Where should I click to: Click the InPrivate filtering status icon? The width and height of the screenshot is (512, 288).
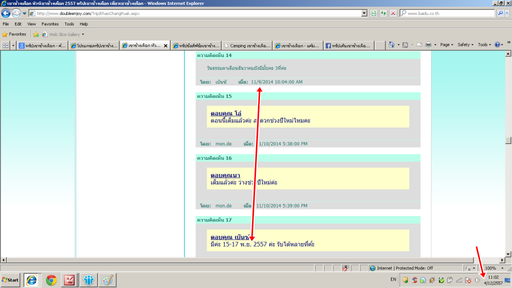(345, 268)
